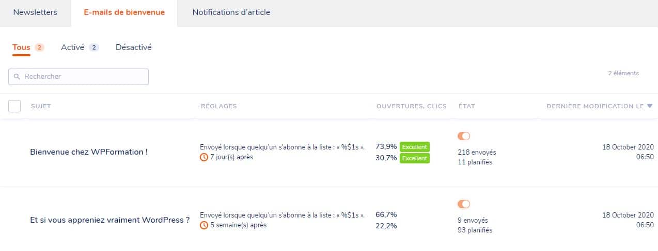Screen dimensions: 658x251
Task: Click the 218 envoyés statistics link
Action: pyautogui.click(x=477, y=153)
